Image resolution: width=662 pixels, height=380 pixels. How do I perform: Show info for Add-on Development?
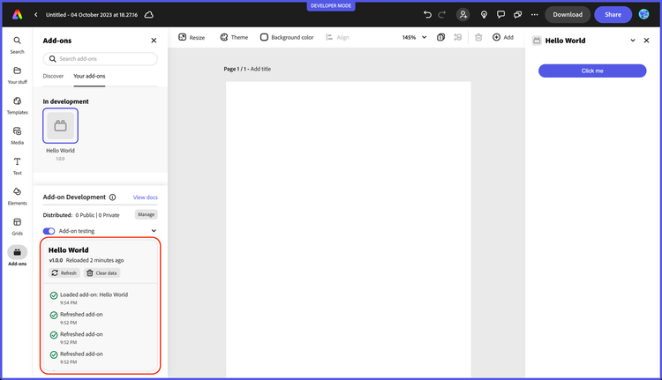(112, 197)
